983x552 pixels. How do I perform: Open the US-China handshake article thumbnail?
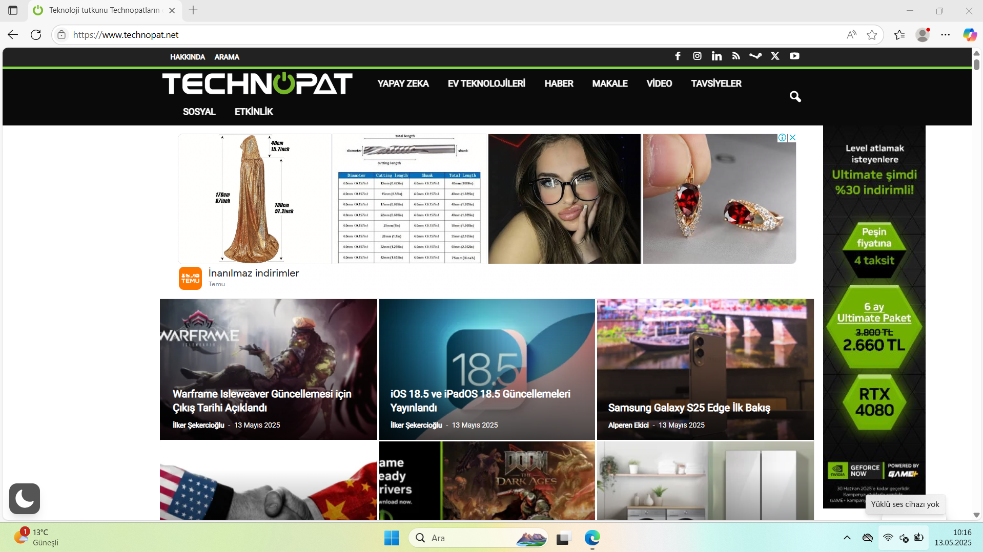[x=269, y=481]
